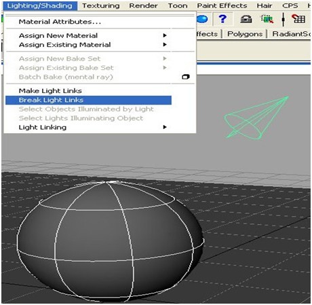Open the Hair menu

(265, 5)
